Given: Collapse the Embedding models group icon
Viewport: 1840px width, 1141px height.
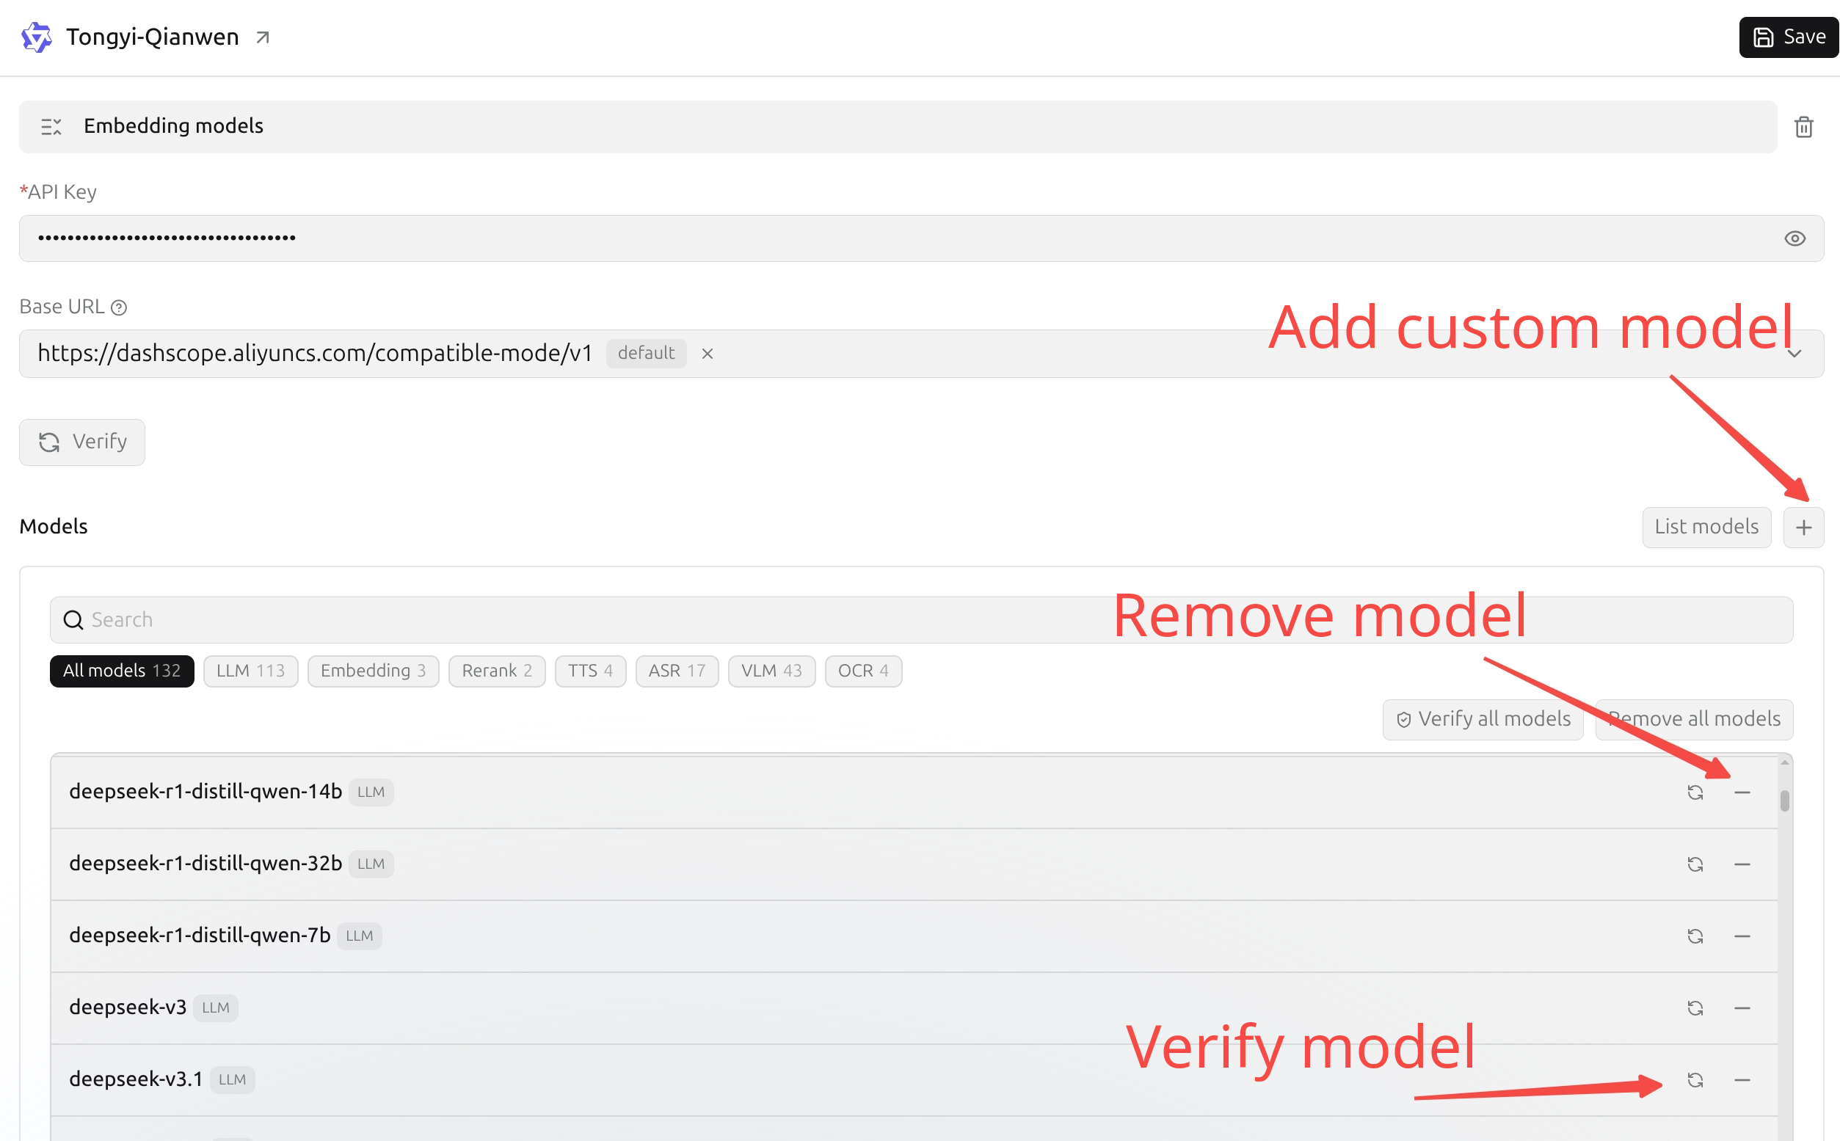Looking at the screenshot, I should pos(51,127).
